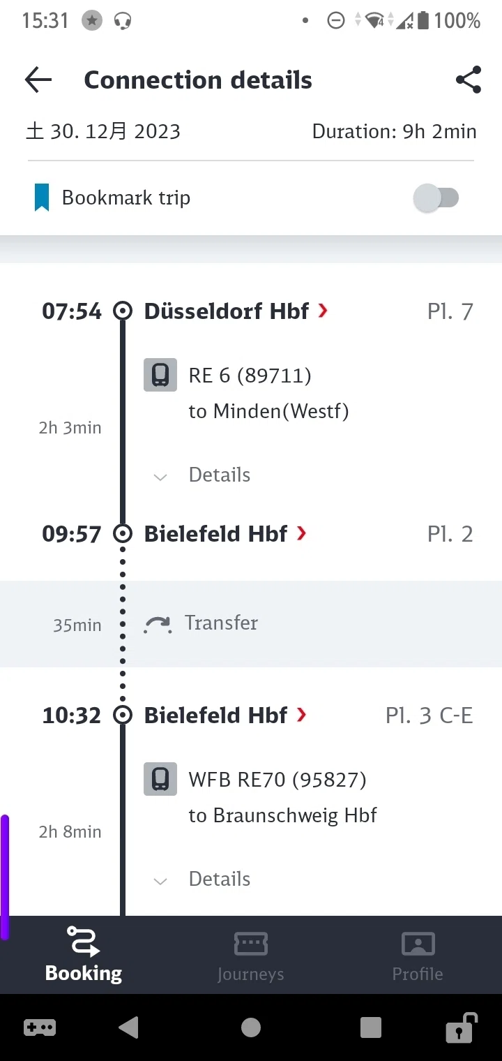Open Bielefeld Hbf arrival station at 09:57
The width and height of the screenshot is (502, 1061).
225,534
